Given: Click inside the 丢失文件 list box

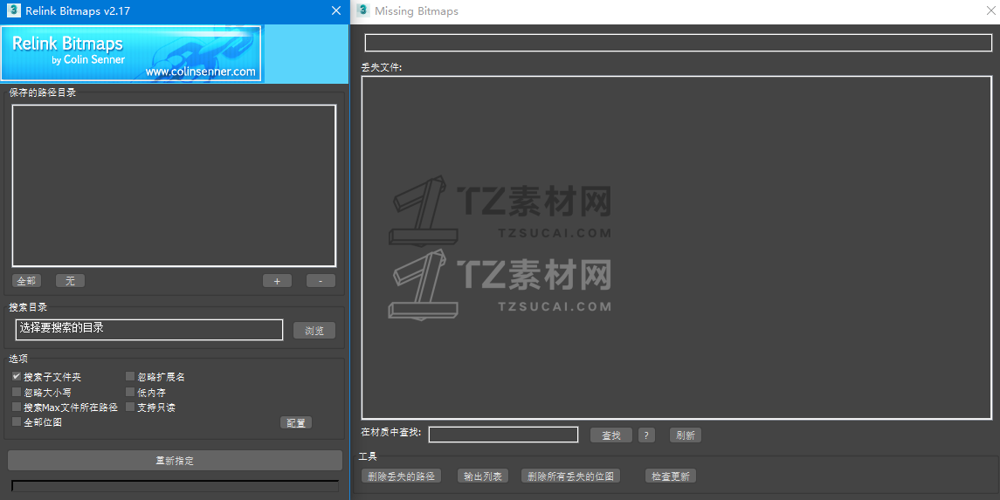Looking at the screenshot, I should (x=677, y=247).
